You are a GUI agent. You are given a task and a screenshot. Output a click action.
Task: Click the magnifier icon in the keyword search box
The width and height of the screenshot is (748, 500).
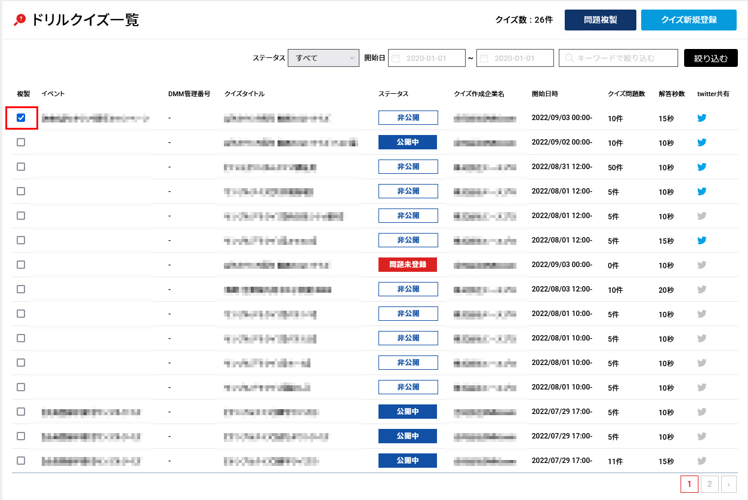(569, 58)
